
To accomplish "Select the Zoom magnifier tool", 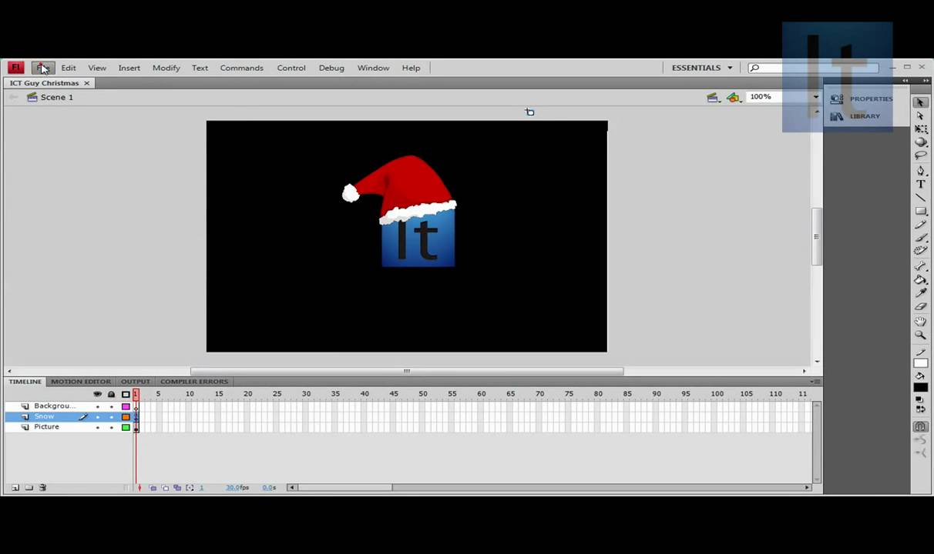I will tap(920, 335).
